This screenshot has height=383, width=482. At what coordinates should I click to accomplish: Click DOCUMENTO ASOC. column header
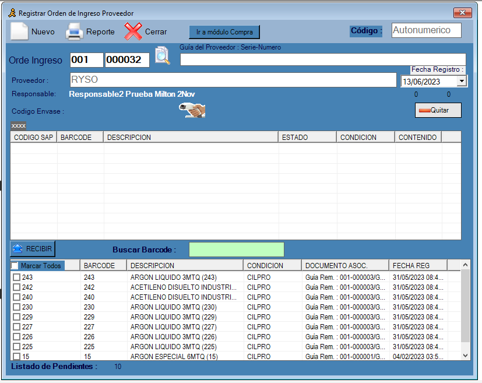click(345, 266)
